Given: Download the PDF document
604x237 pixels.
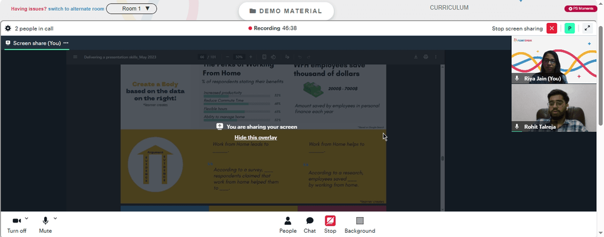Looking at the screenshot, I should click(x=416, y=57).
